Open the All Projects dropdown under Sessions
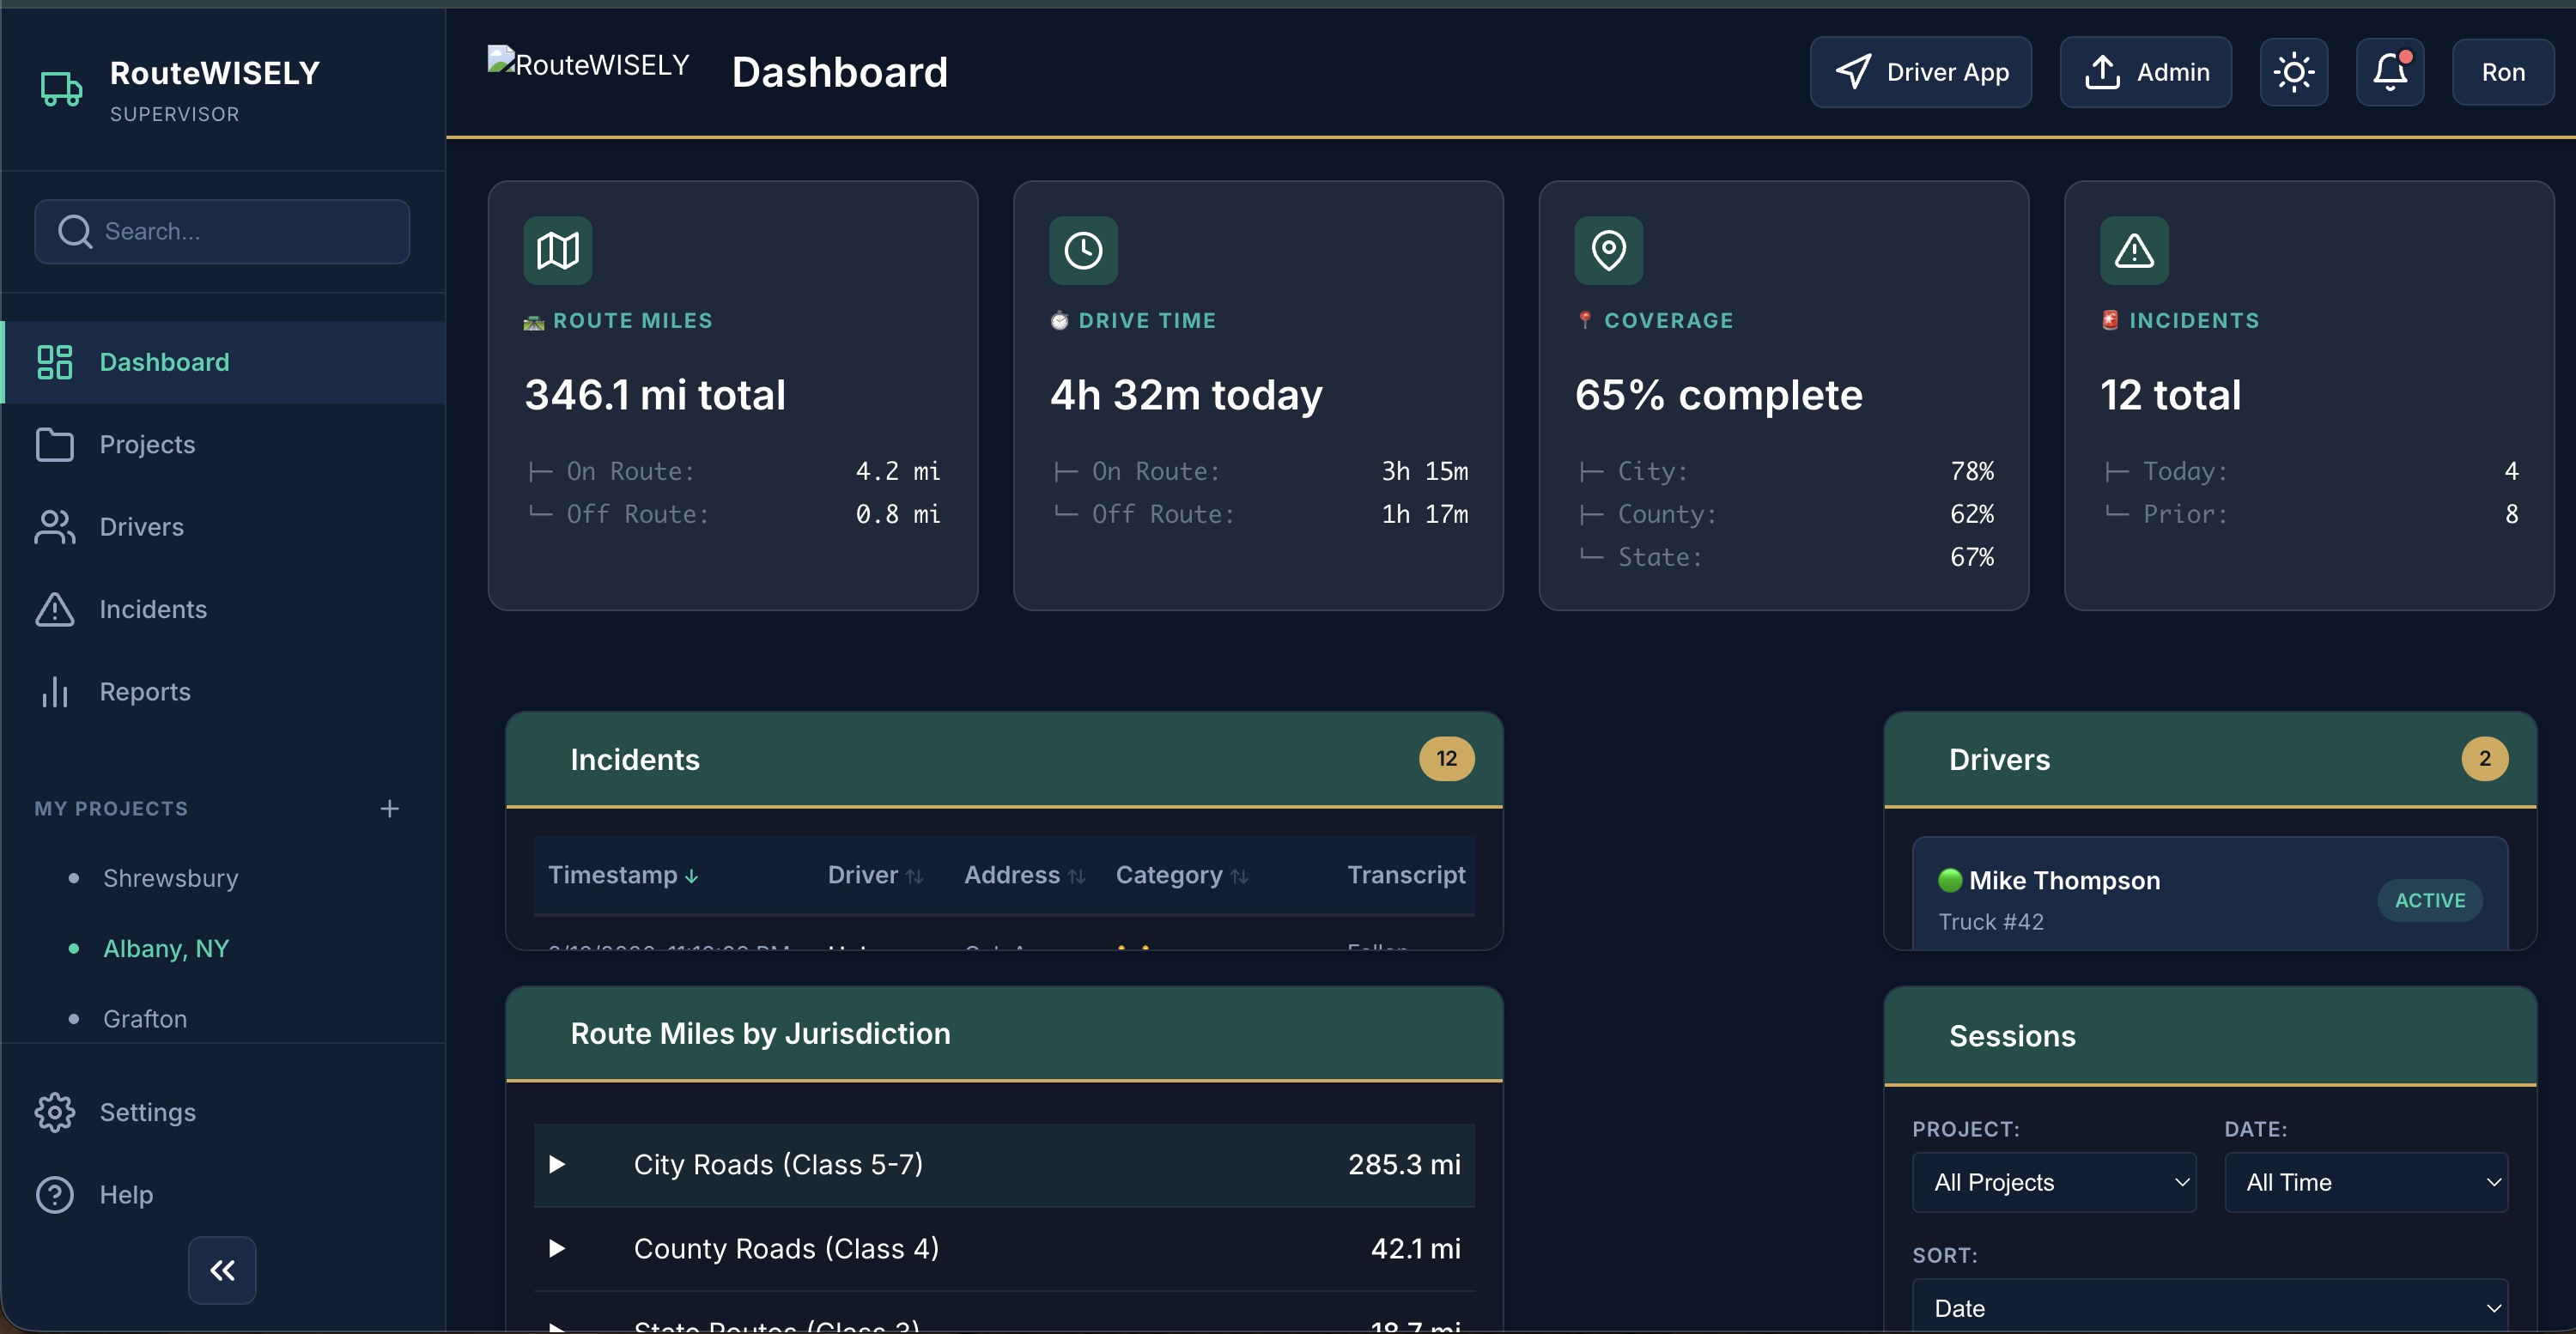This screenshot has width=2576, height=1334. 2054,1182
